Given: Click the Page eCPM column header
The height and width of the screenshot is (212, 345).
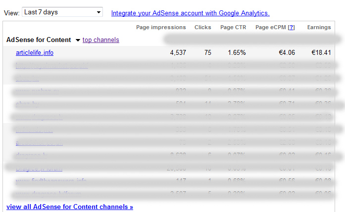Looking at the screenshot, I should coord(271,27).
